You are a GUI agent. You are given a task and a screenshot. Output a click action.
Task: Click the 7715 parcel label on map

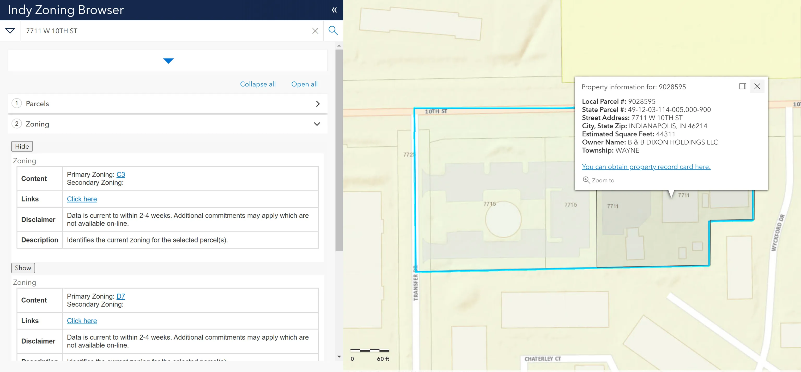(x=489, y=204)
